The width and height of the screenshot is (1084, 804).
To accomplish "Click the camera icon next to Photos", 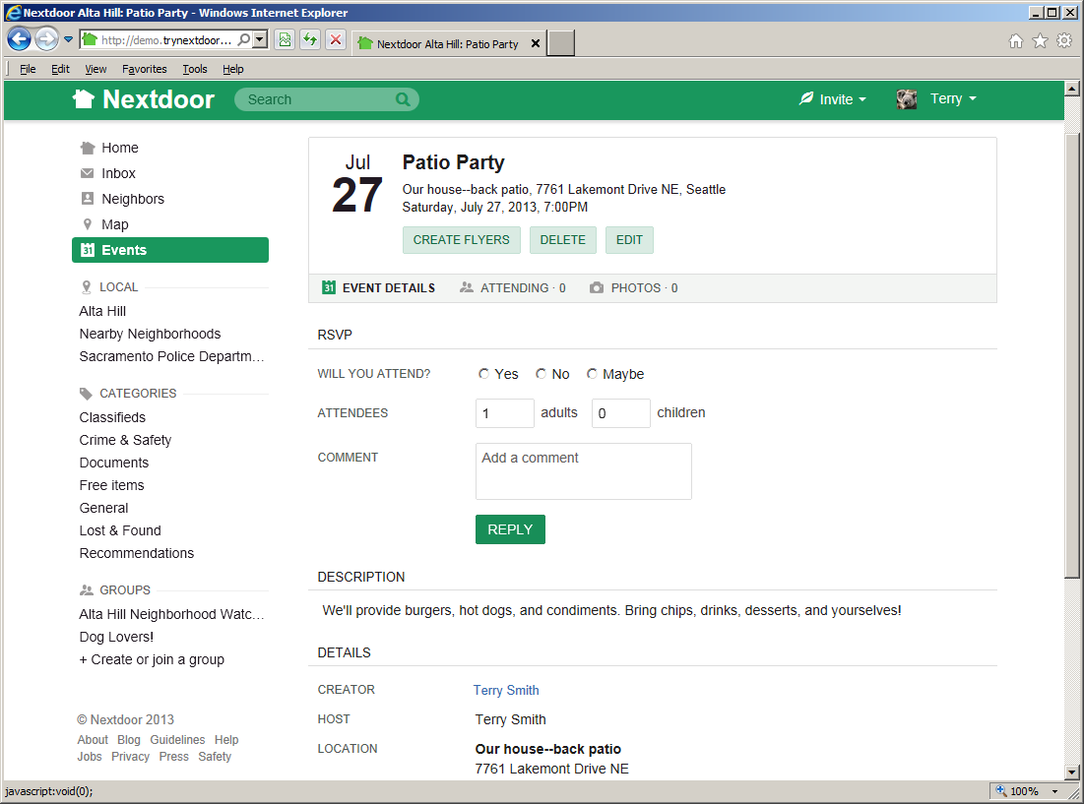I will point(597,287).
